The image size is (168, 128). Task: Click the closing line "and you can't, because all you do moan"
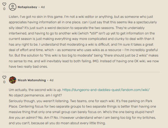click(57, 123)
